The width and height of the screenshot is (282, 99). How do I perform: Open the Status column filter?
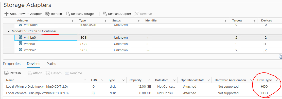[139, 21]
